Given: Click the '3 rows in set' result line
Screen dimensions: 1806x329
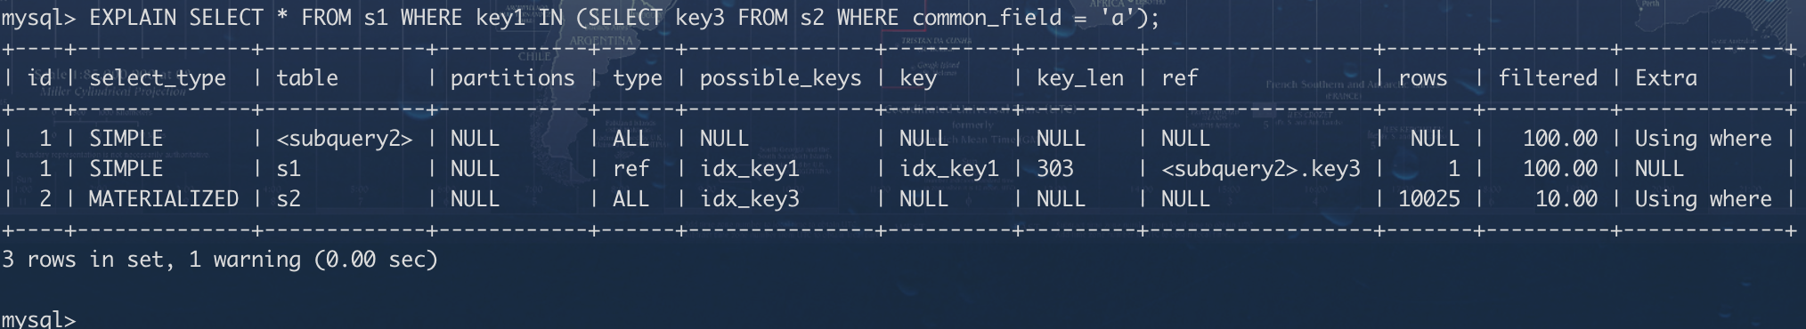Looking at the screenshot, I should pos(220,260).
